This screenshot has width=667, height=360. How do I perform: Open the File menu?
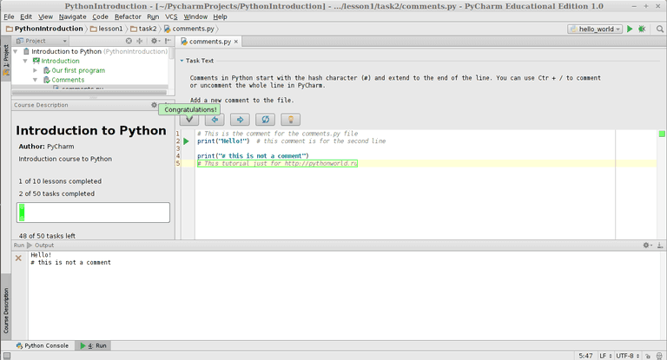(x=9, y=16)
